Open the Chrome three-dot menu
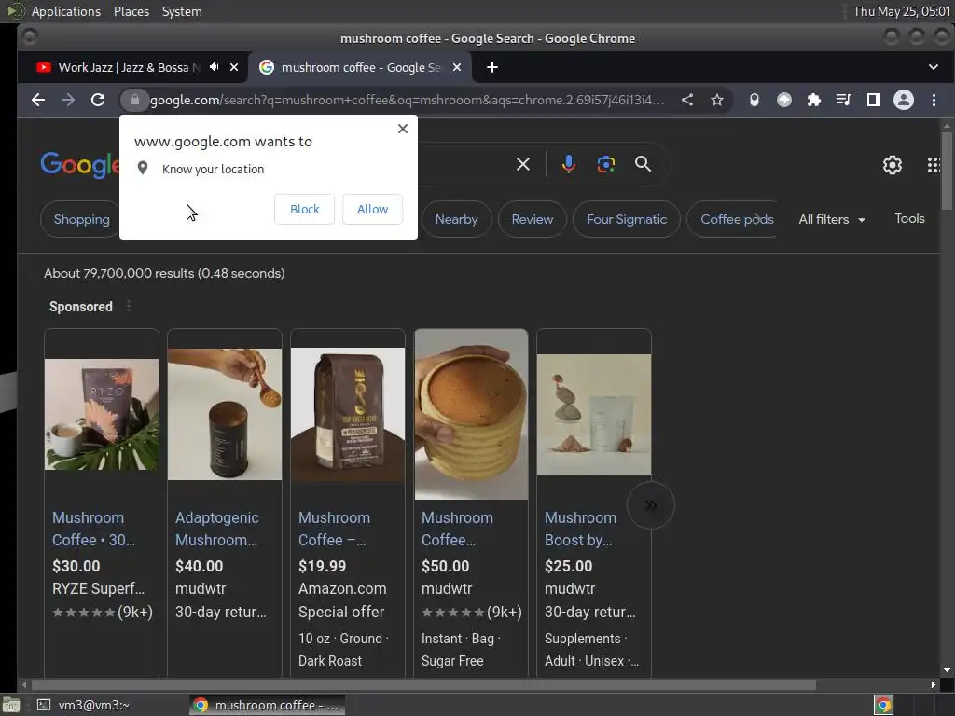Viewport: 955px width, 716px height. click(x=934, y=100)
